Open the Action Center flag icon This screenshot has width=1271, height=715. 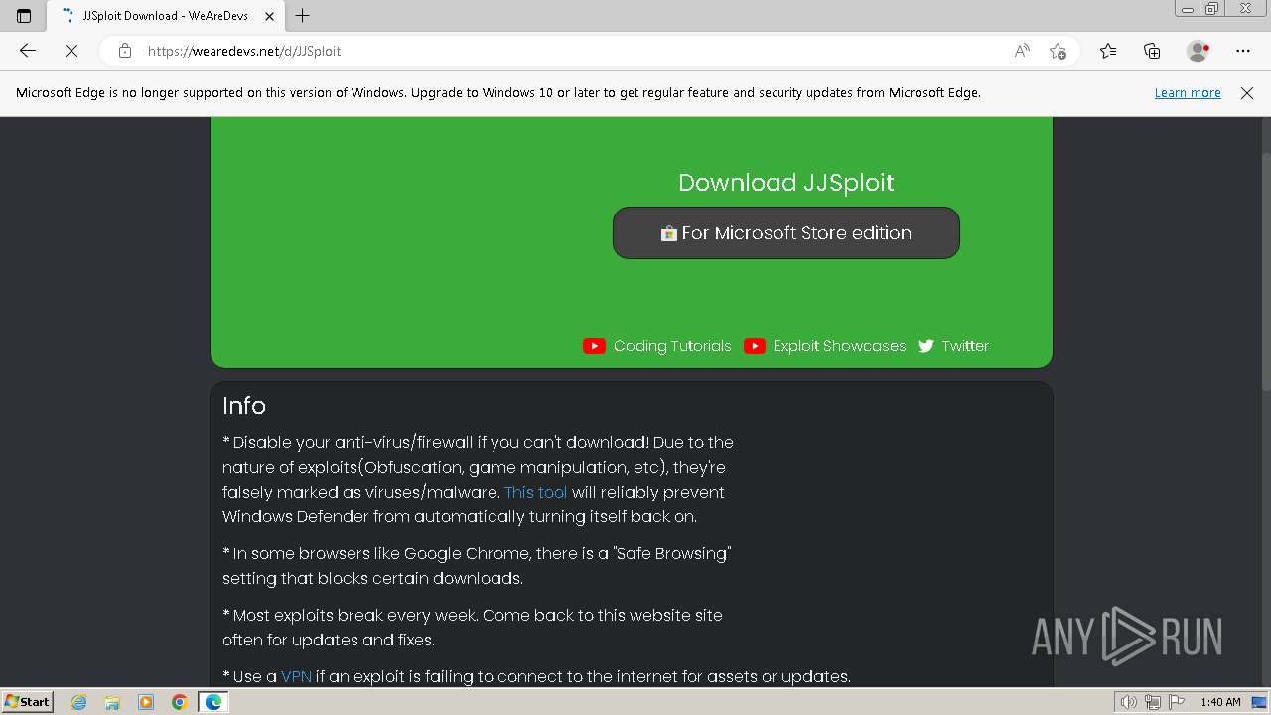(1176, 702)
